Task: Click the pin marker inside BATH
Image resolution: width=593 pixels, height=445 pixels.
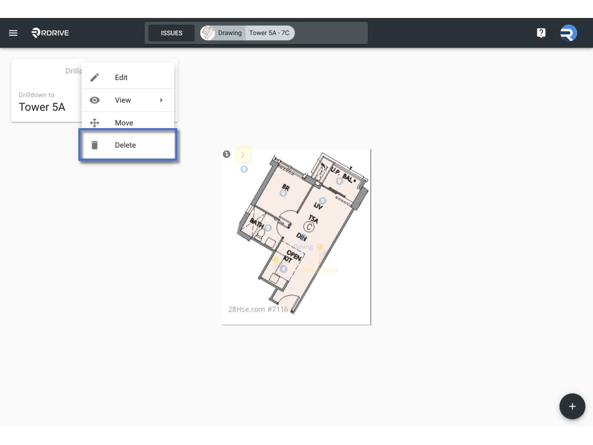Action: (268, 228)
